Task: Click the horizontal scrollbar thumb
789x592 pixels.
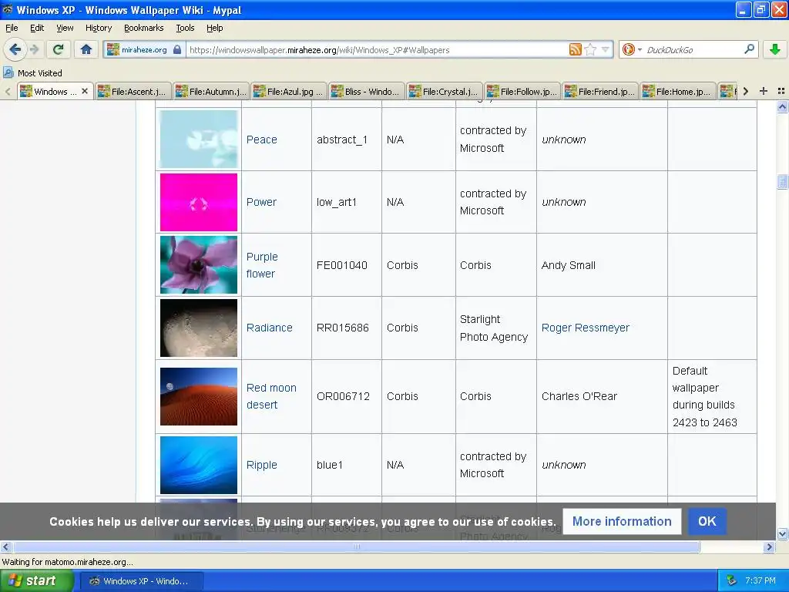Action: tap(356, 547)
